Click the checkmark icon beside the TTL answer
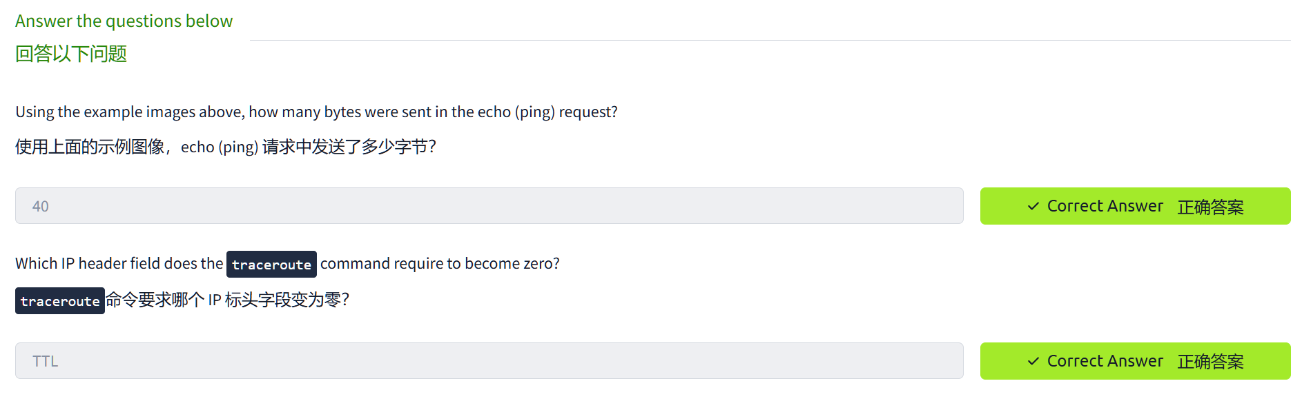This screenshot has width=1311, height=401. coord(1033,361)
